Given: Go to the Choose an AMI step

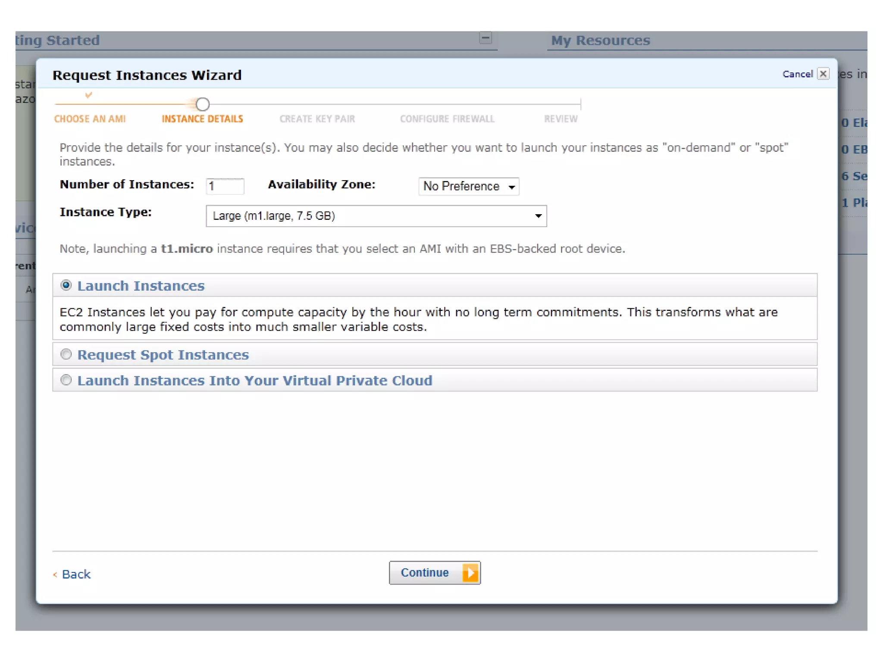Looking at the screenshot, I should click(90, 119).
